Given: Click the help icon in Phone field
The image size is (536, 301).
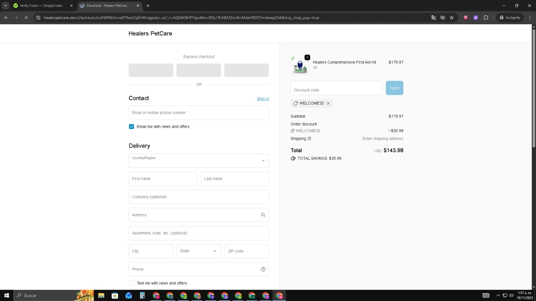Looking at the screenshot, I should [x=263, y=269].
